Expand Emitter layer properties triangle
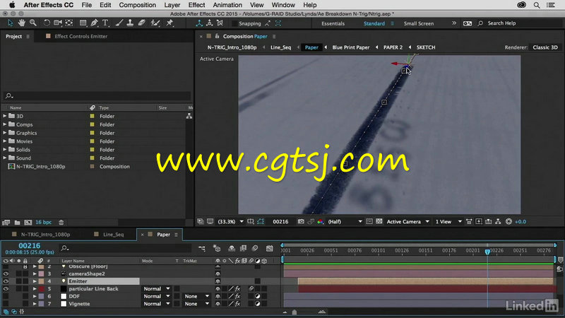 (35, 281)
